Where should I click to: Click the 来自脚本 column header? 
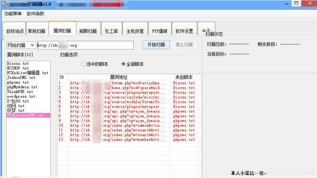tap(184, 77)
